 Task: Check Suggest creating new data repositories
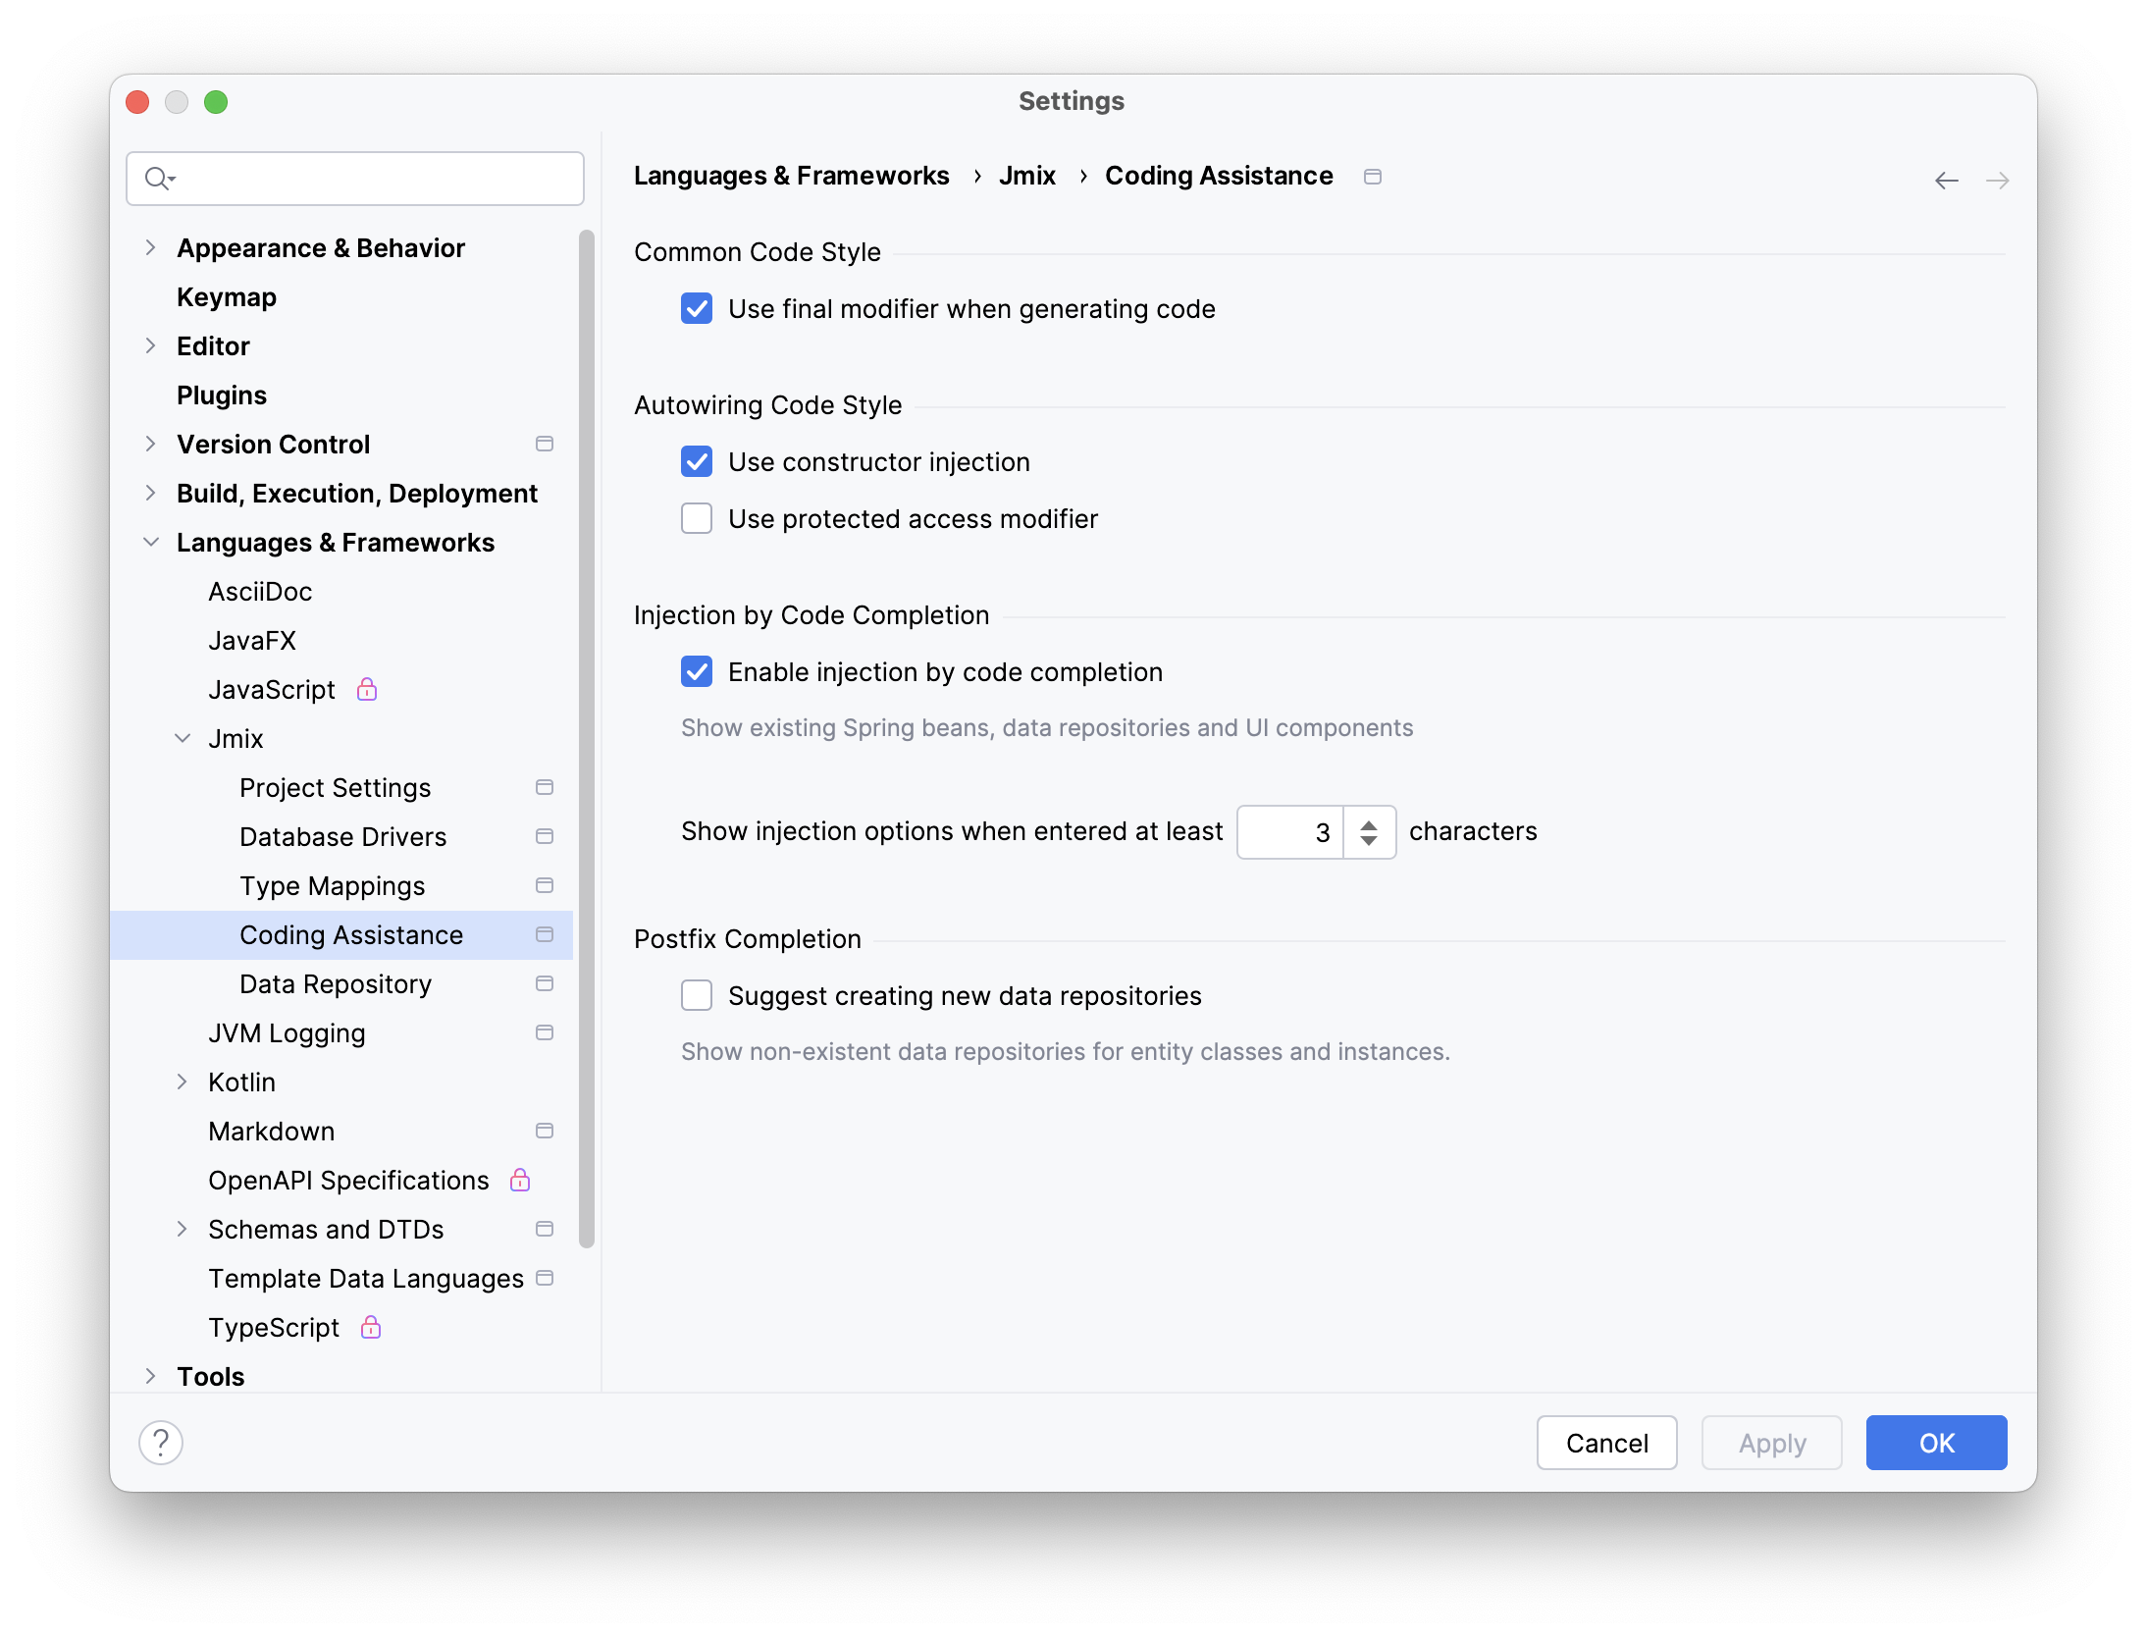pyautogui.click(x=696, y=994)
